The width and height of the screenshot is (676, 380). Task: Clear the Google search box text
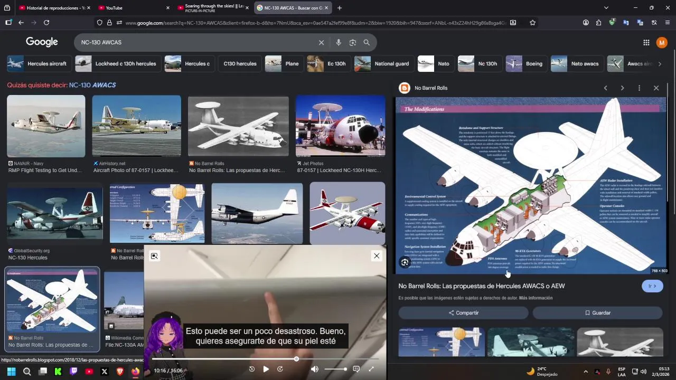(x=321, y=42)
